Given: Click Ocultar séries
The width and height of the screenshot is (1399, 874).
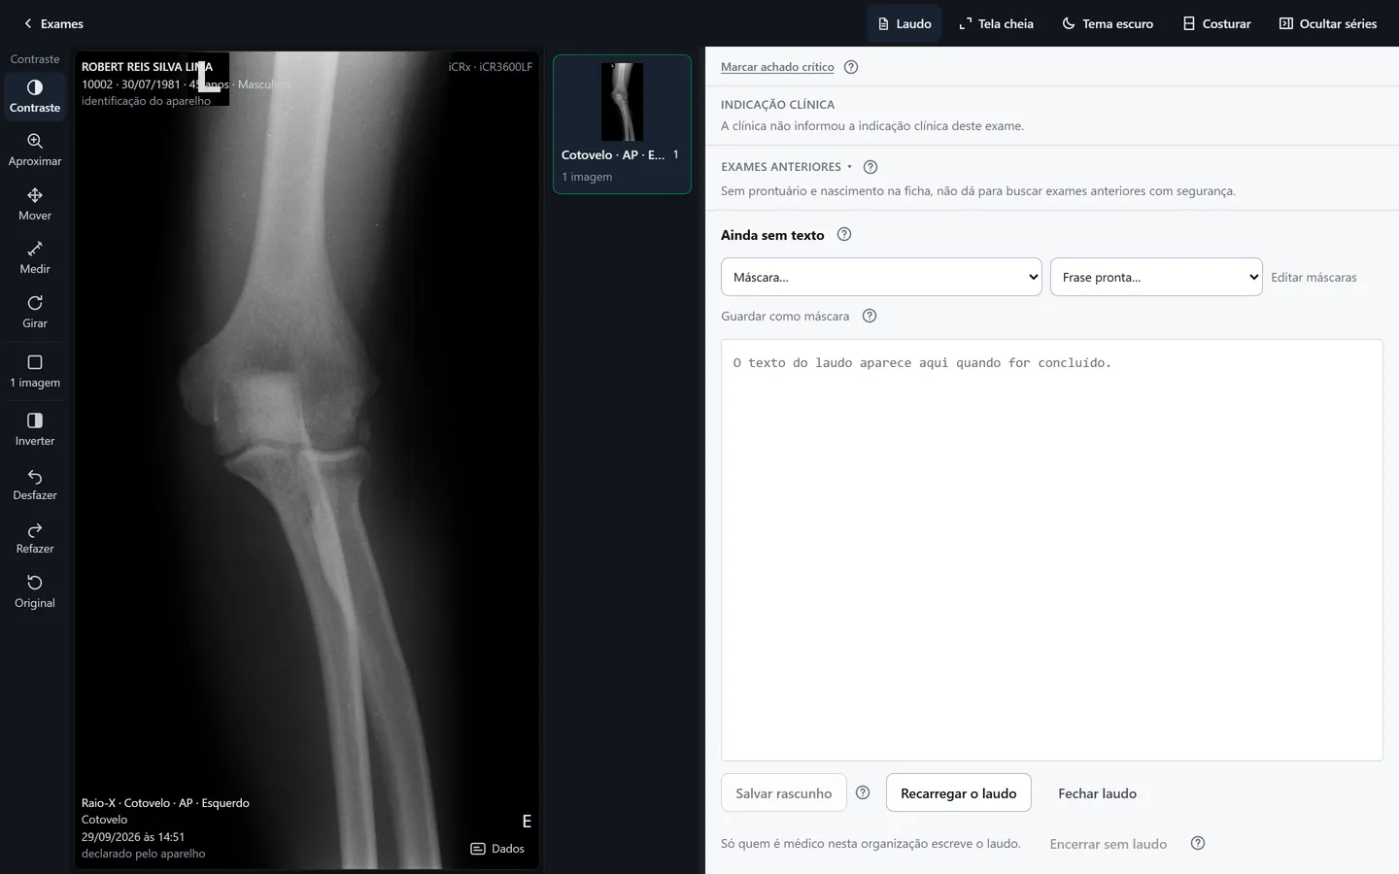Looking at the screenshot, I should click(x=1328, y=23).
